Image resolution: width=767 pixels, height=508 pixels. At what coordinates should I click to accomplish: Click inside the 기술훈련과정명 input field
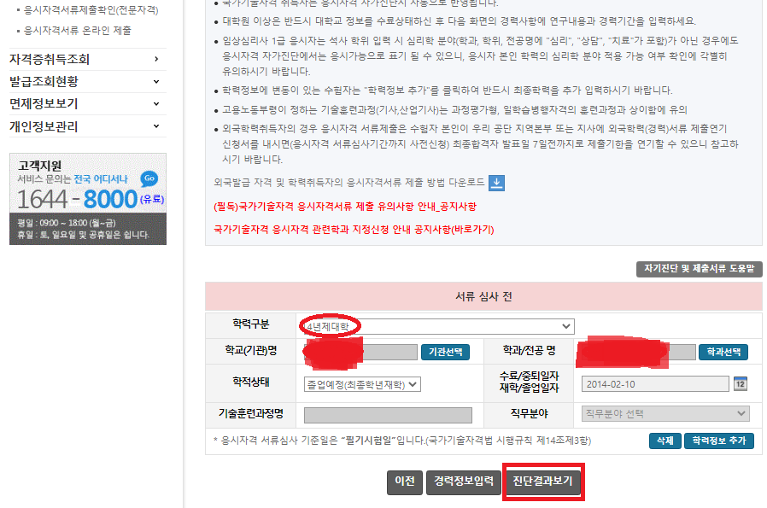point(389,415)
